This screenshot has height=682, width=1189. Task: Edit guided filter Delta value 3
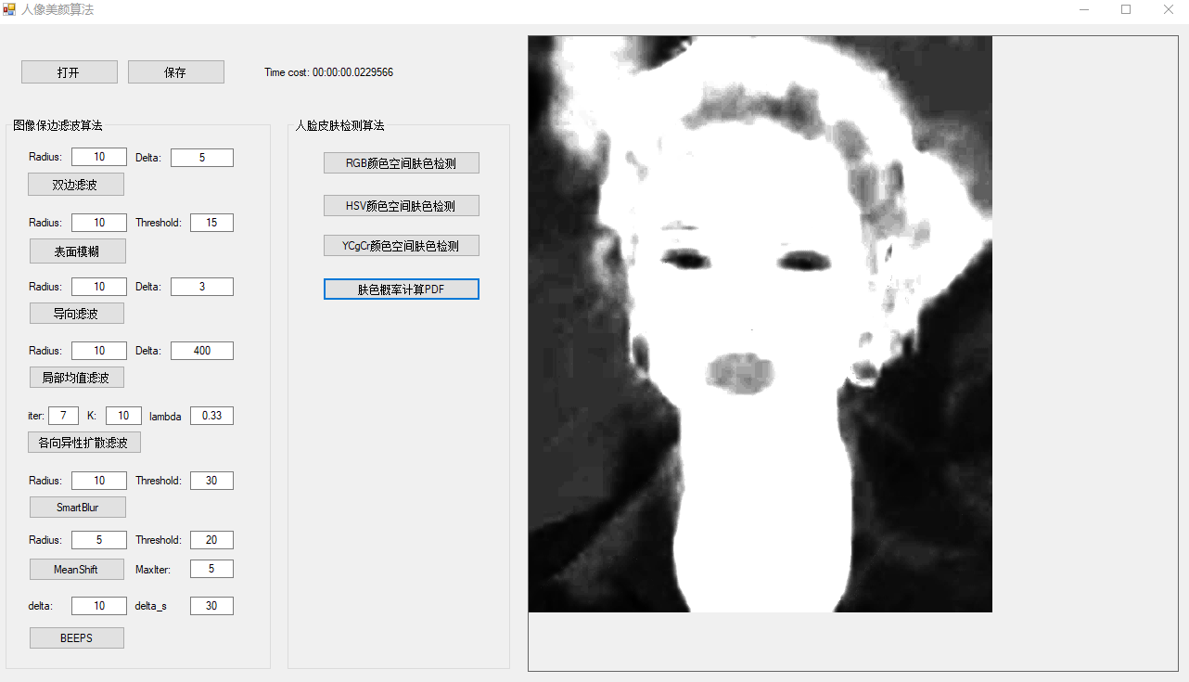202,287
